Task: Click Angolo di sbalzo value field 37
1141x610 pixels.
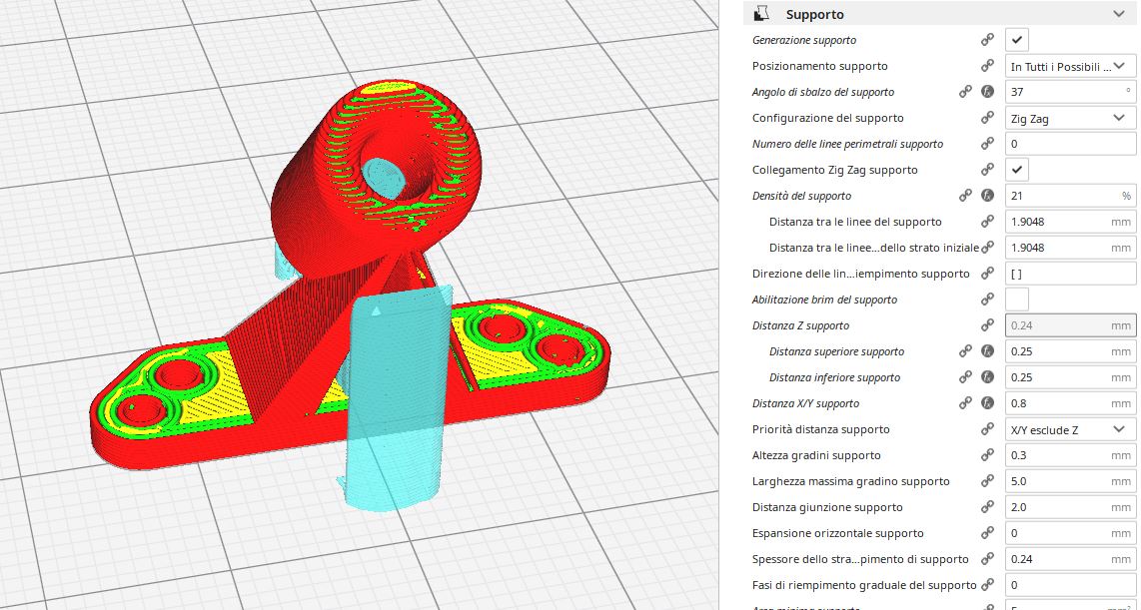Action: tap(1070, 92)
